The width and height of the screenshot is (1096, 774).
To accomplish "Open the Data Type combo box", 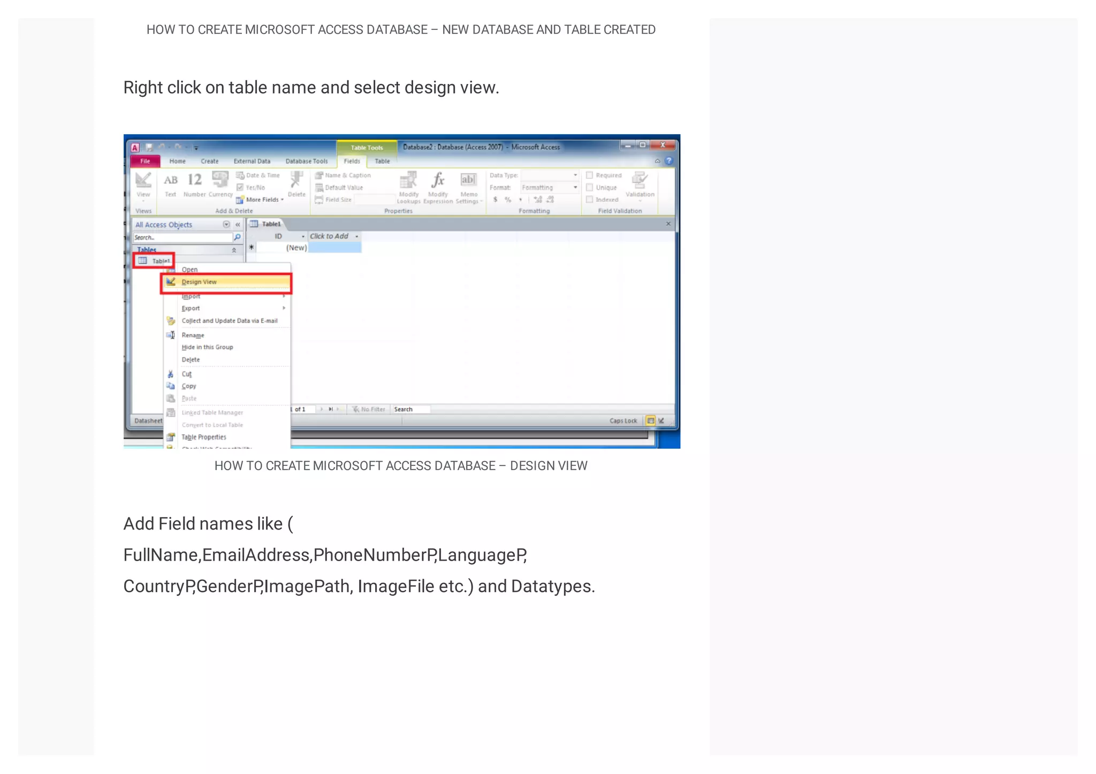I will tap(550, 175).
